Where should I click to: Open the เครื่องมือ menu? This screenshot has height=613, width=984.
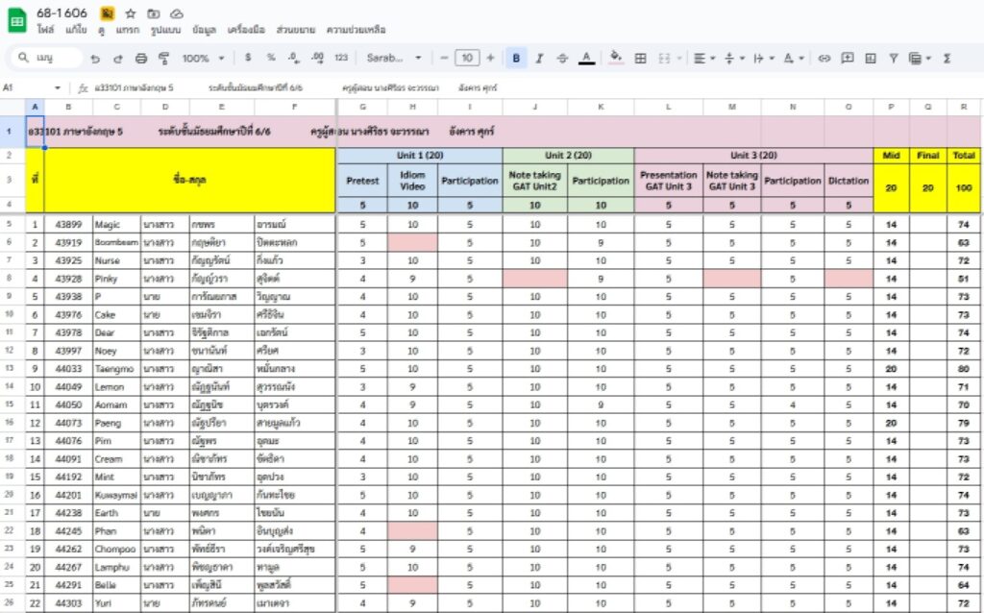click(x=246, y=30)
